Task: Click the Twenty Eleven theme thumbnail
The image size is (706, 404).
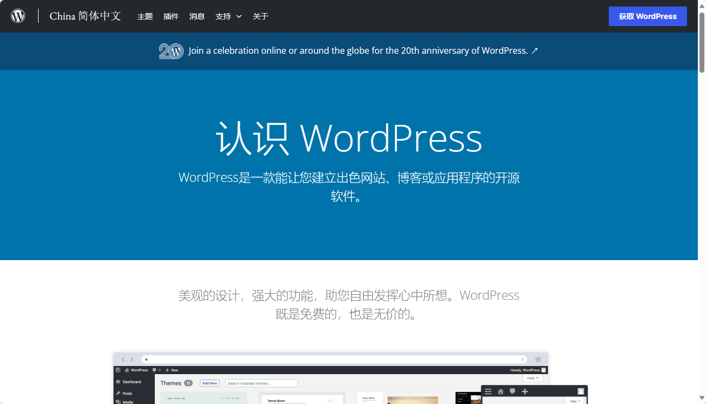Action: (302, 398)
